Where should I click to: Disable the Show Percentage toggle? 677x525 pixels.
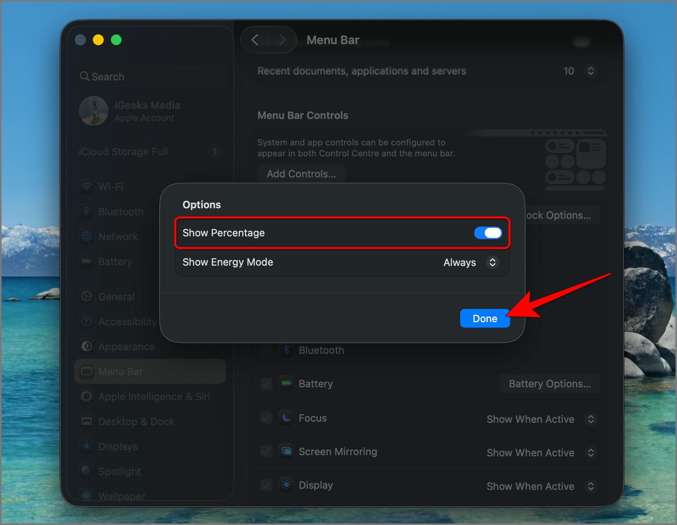point(488,233)
